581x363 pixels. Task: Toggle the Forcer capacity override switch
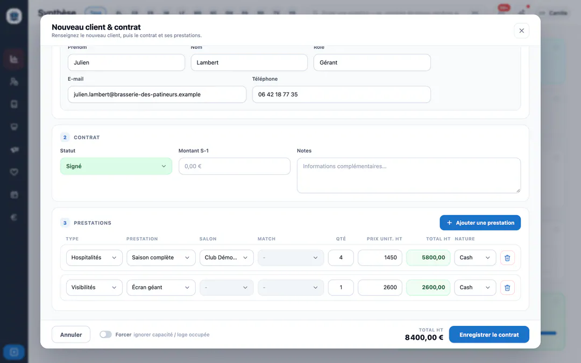point(105,334)
